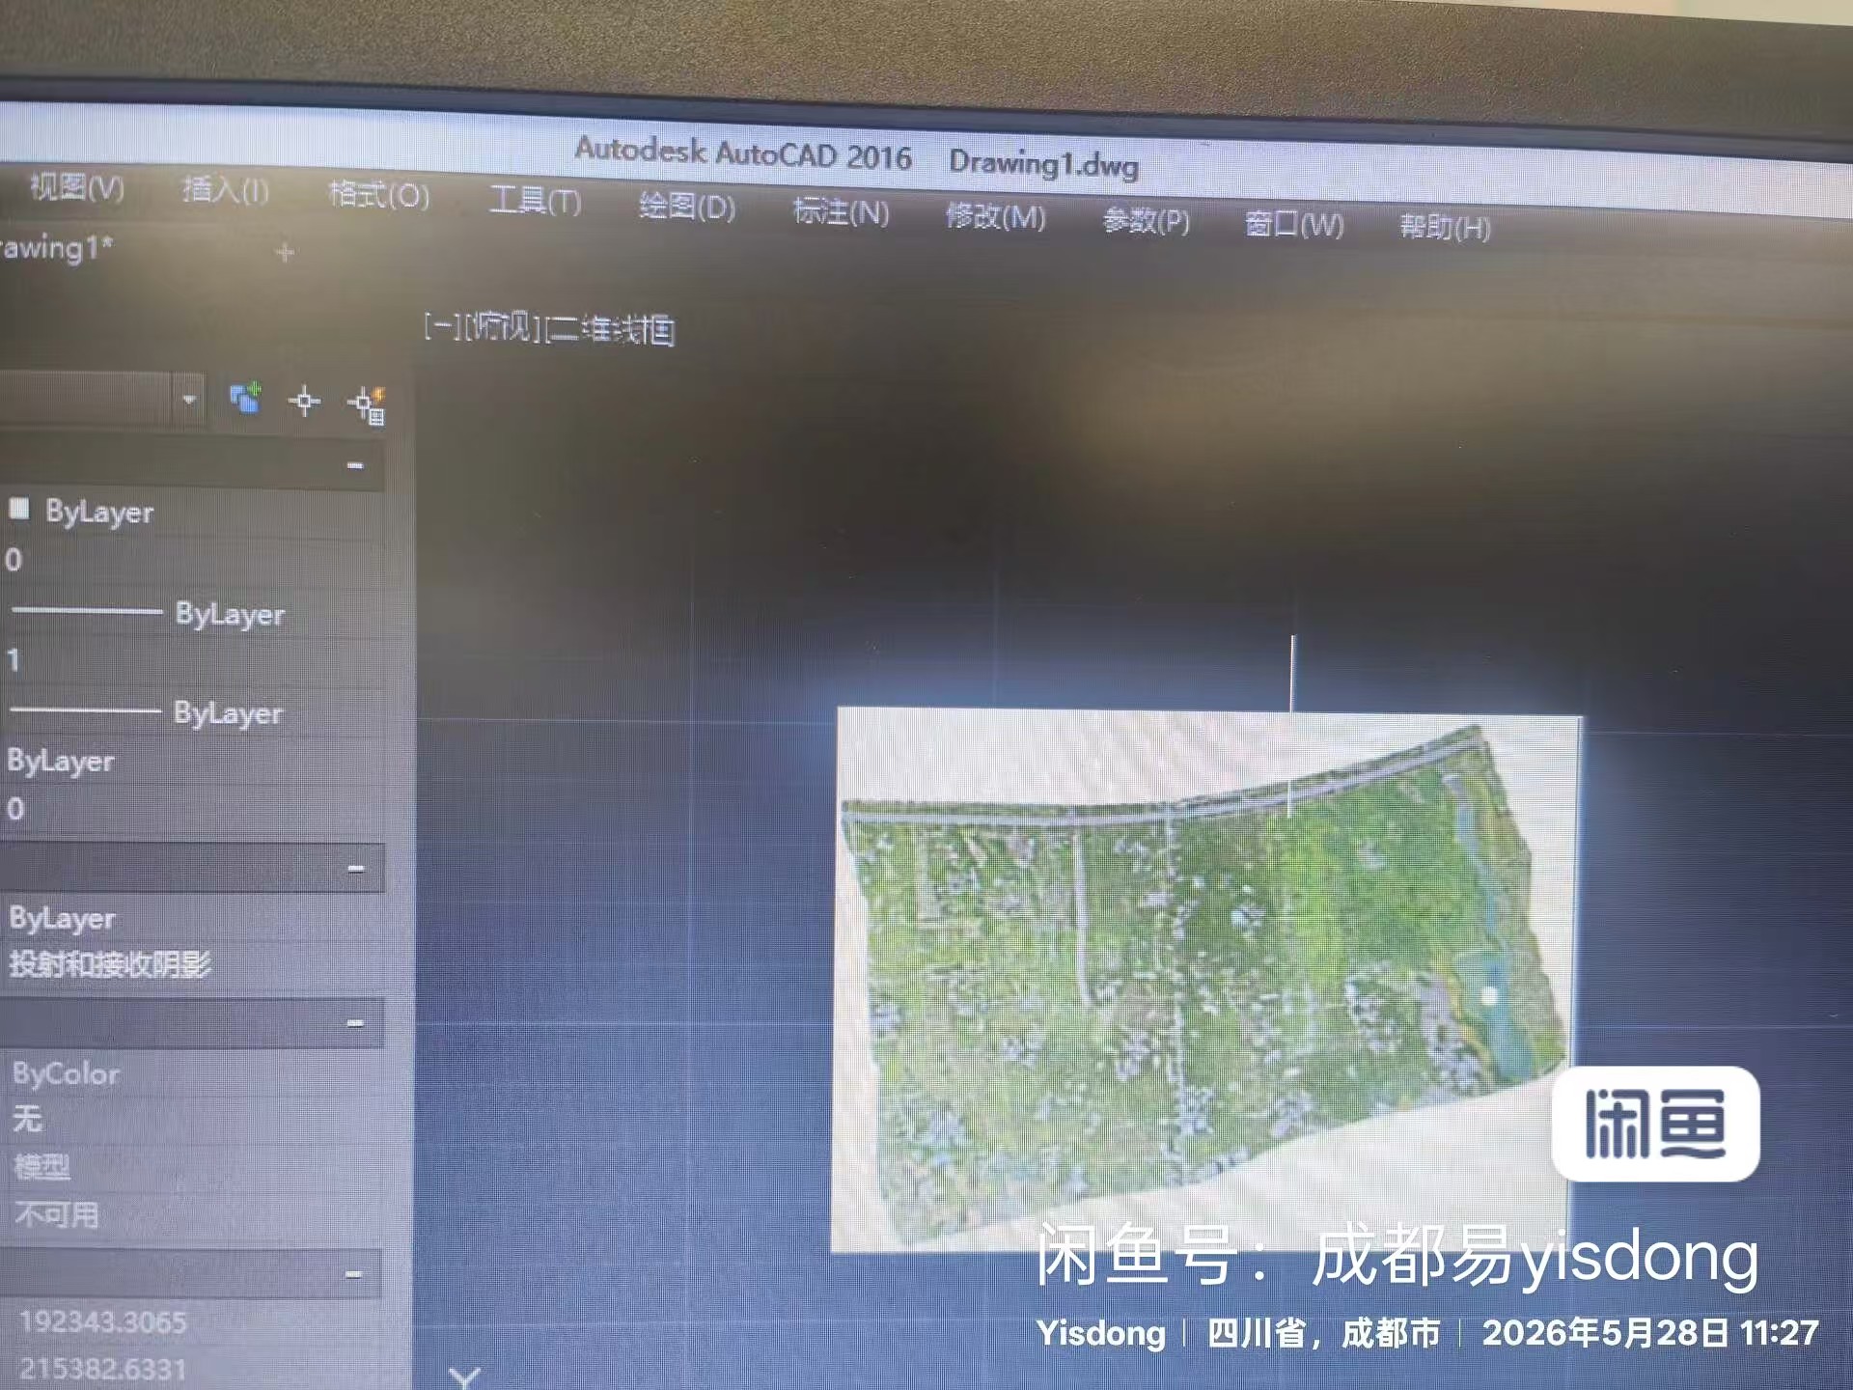Click the ByLayer color swatch square
This screenshot has height=1390, width=1853.
tap(19, 509)
